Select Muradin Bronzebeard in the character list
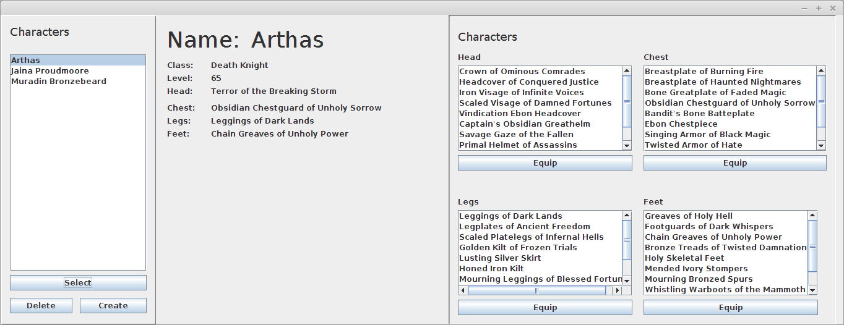This screenshot has height=325, width=844. click(78, 81)
